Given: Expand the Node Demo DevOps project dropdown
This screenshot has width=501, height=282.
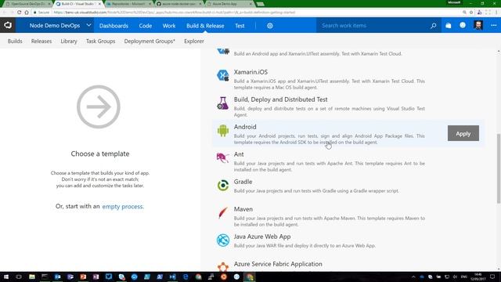Looking at the screenshot, I should click(88, 25).
